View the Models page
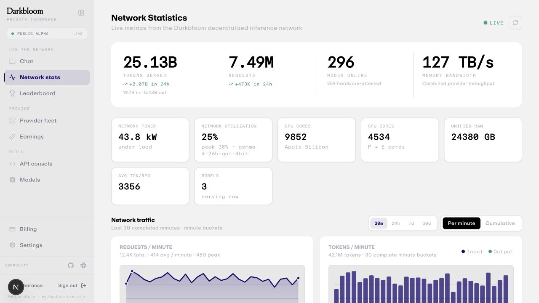Screen dimensions: 539x303 point(47,180)
